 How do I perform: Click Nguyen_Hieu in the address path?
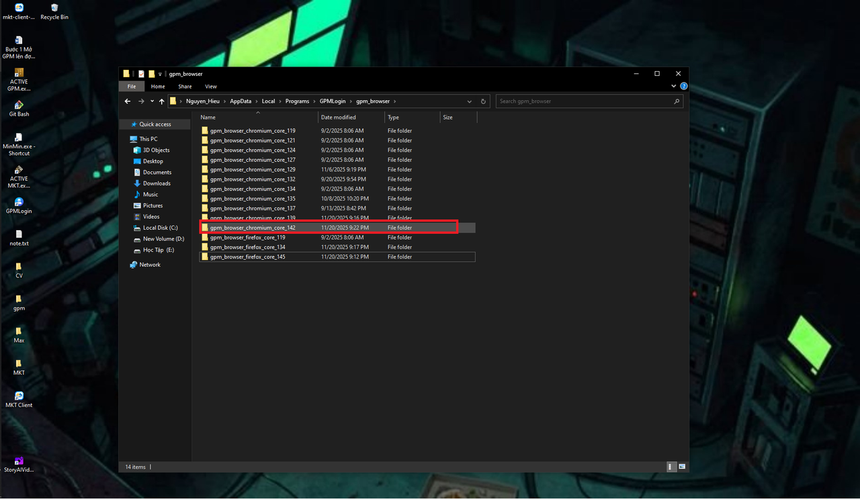point(204,101)
